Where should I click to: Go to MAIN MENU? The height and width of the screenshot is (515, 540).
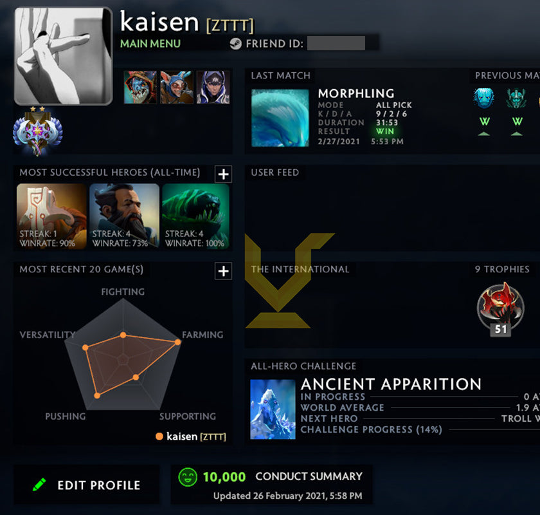click(x=150, y=44)
